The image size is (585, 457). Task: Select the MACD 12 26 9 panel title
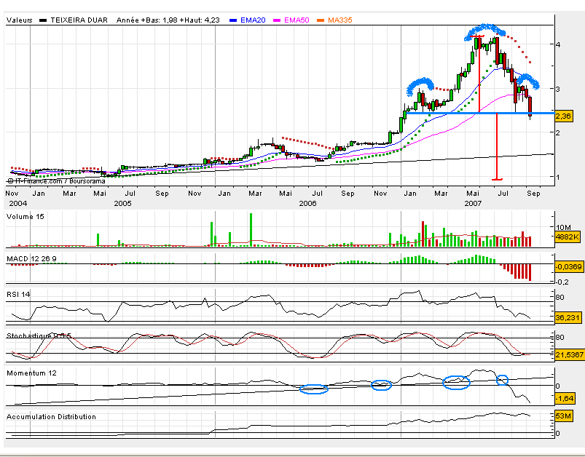(x=31, y=258)
